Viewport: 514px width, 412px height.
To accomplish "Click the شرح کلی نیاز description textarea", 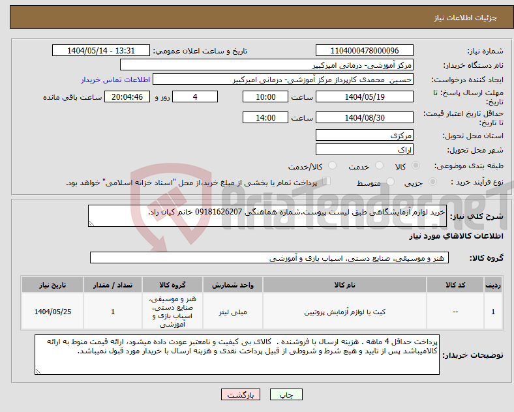I will [x=267, y=216].
